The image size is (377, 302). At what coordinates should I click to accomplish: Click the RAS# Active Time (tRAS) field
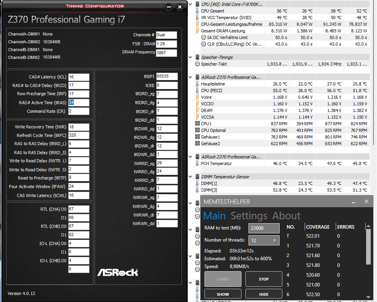point(79,103)
